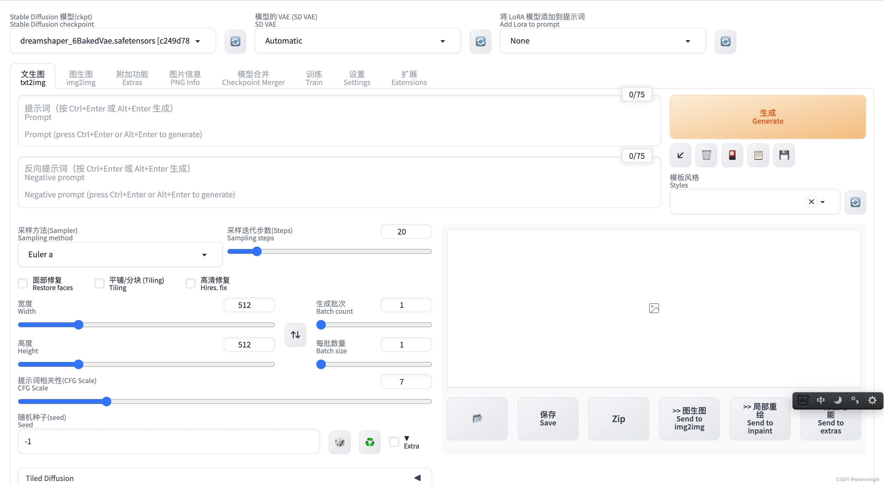Click the green recycle seed icon
The image size is (884, 485).
[x=370, y=442]
